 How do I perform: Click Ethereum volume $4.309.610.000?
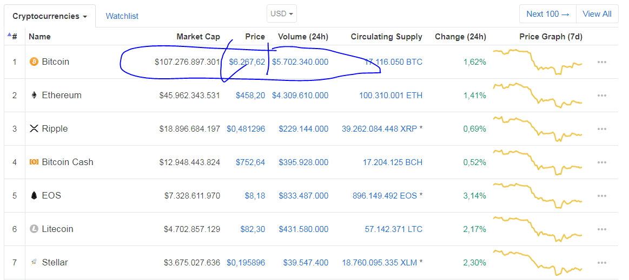(300, 95)
